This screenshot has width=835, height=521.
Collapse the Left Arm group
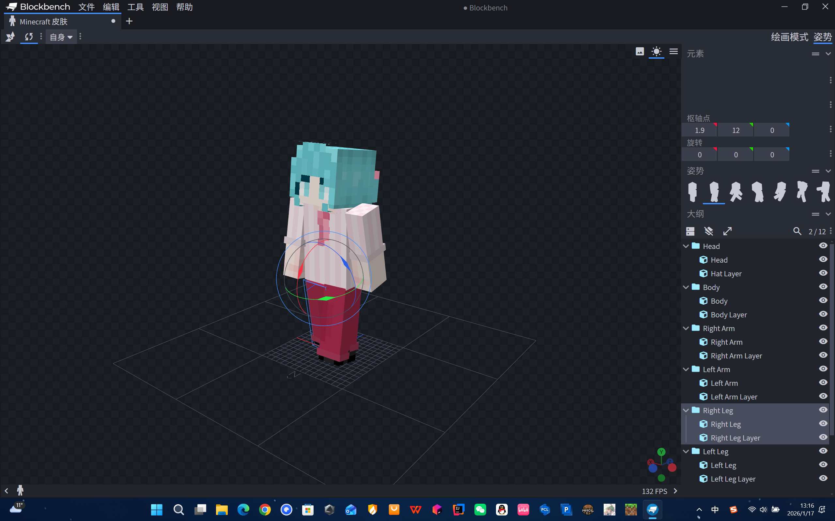[x=686, y=369]
